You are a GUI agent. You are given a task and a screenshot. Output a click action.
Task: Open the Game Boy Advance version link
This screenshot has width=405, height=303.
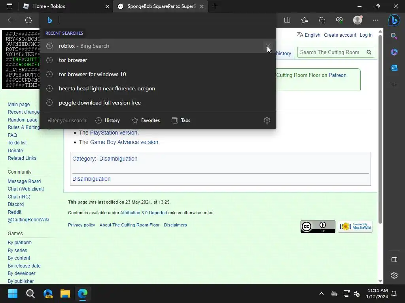pyautogui.click(x=124, y=142)
